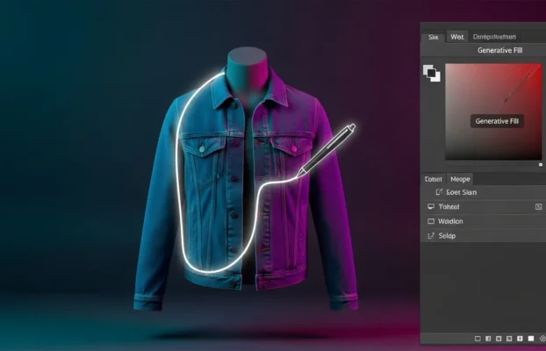Screen dimensions: 546x351
Task: Click the Generative Fill button over the color field
Action: [497, 121]
